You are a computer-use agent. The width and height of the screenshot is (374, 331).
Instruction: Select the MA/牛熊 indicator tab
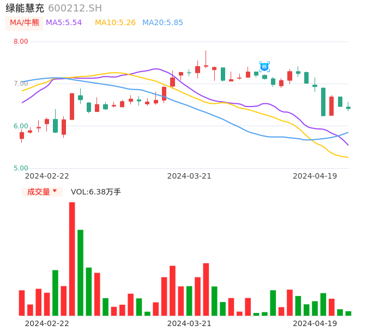tap(25, 23)
